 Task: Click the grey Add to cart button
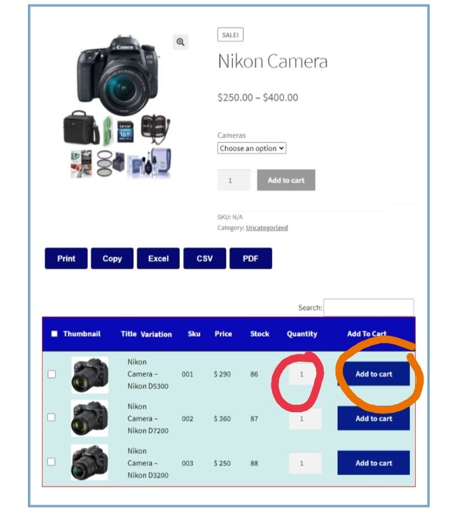(x=286, y=180)
